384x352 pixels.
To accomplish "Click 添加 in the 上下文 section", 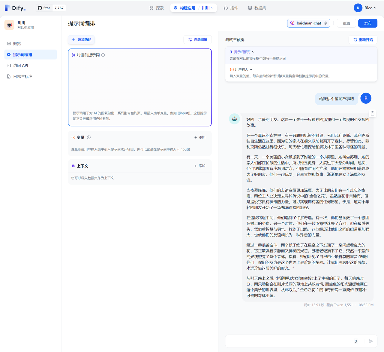I will (x=200, y=166).
